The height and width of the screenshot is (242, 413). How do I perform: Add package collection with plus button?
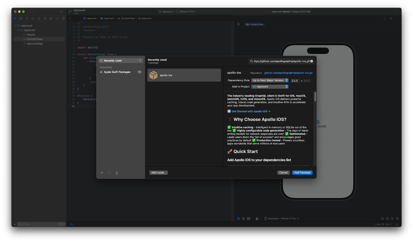[x=102, y=173]
